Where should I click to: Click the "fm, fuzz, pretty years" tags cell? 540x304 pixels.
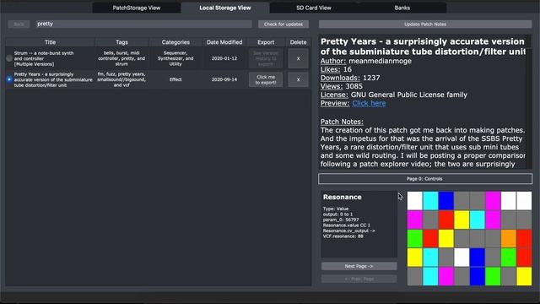[121, 79]
